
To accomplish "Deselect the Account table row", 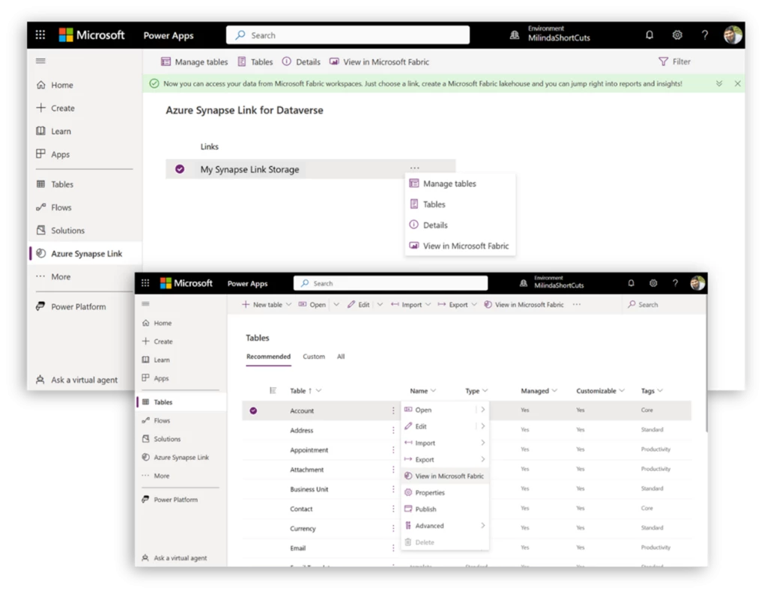I will [x=255, y=410].
